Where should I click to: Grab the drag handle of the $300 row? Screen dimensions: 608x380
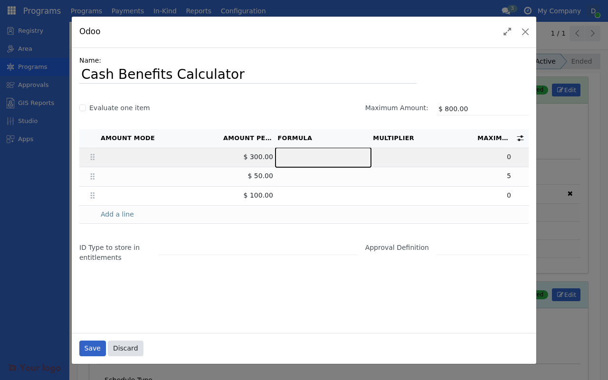[92, 157]
